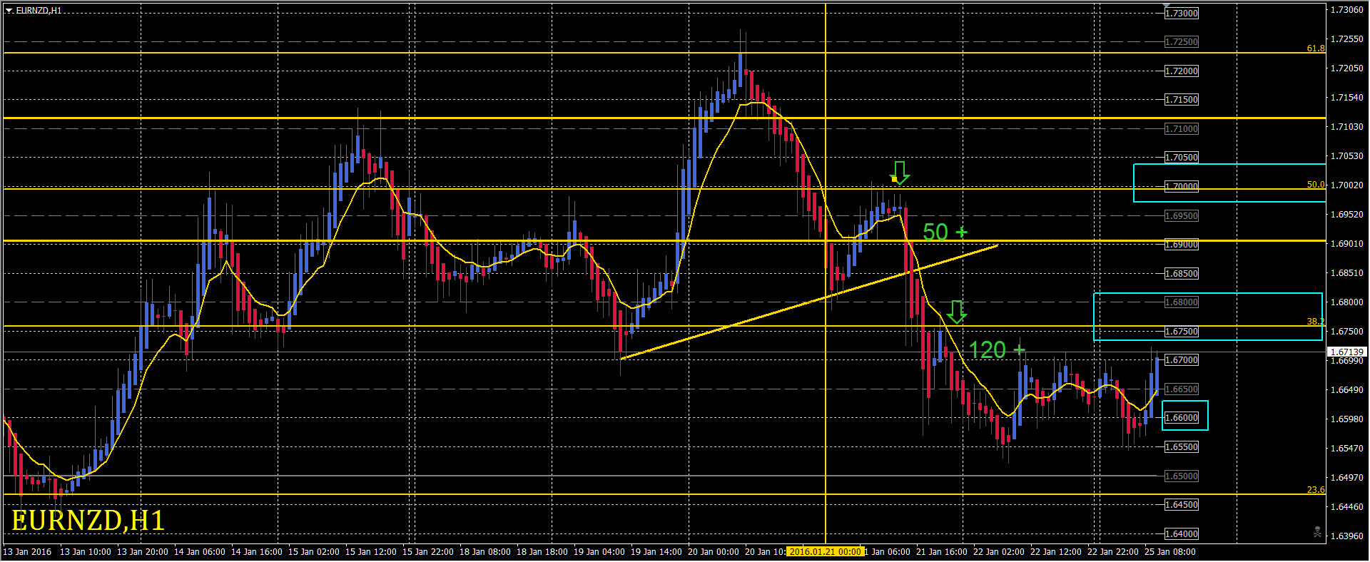Click the boxed 1.68000 price label
The height and width of the screenshot is (562, 1370).
1182,302
